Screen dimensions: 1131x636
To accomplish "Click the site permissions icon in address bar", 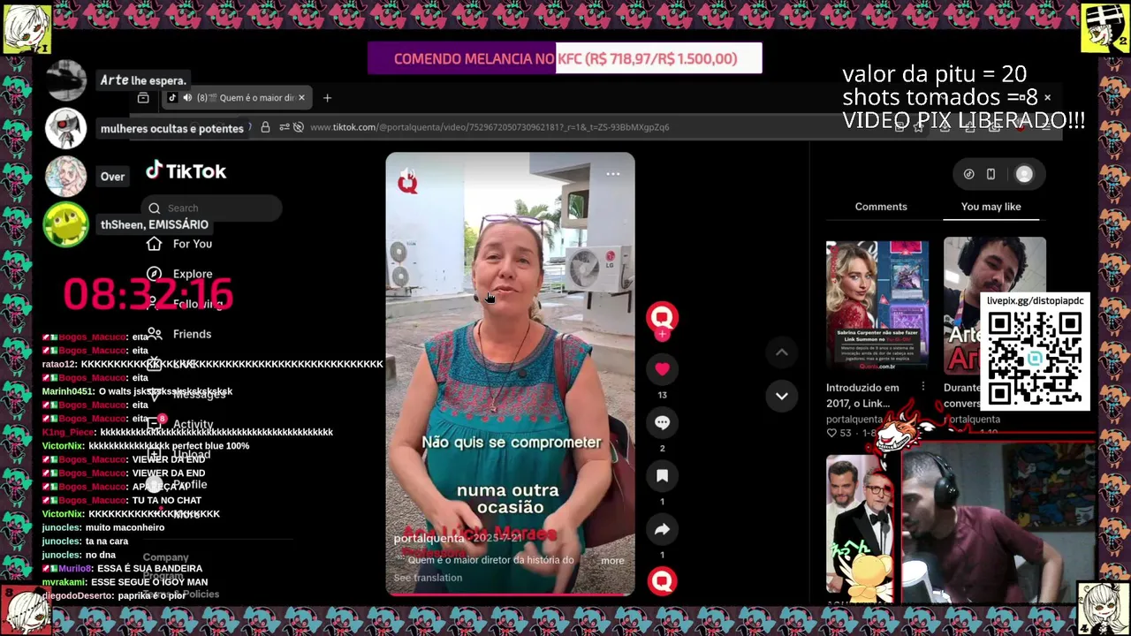I will [284, 127].
